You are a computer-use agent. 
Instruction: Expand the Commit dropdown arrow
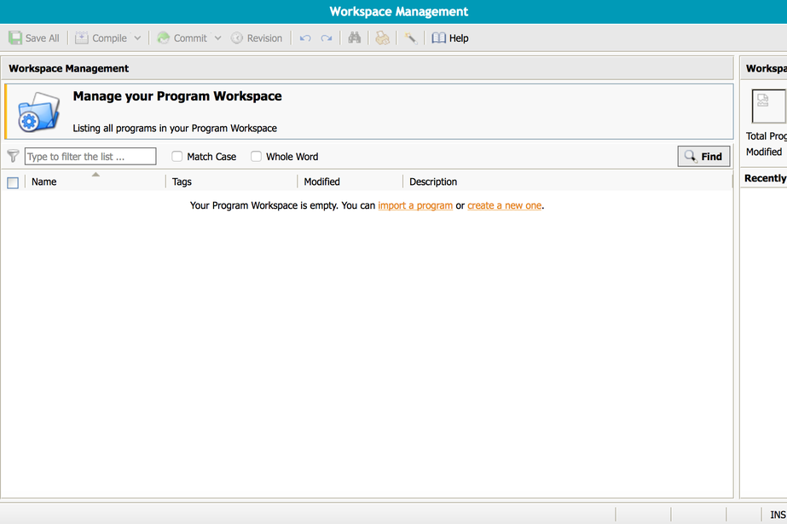217,38
